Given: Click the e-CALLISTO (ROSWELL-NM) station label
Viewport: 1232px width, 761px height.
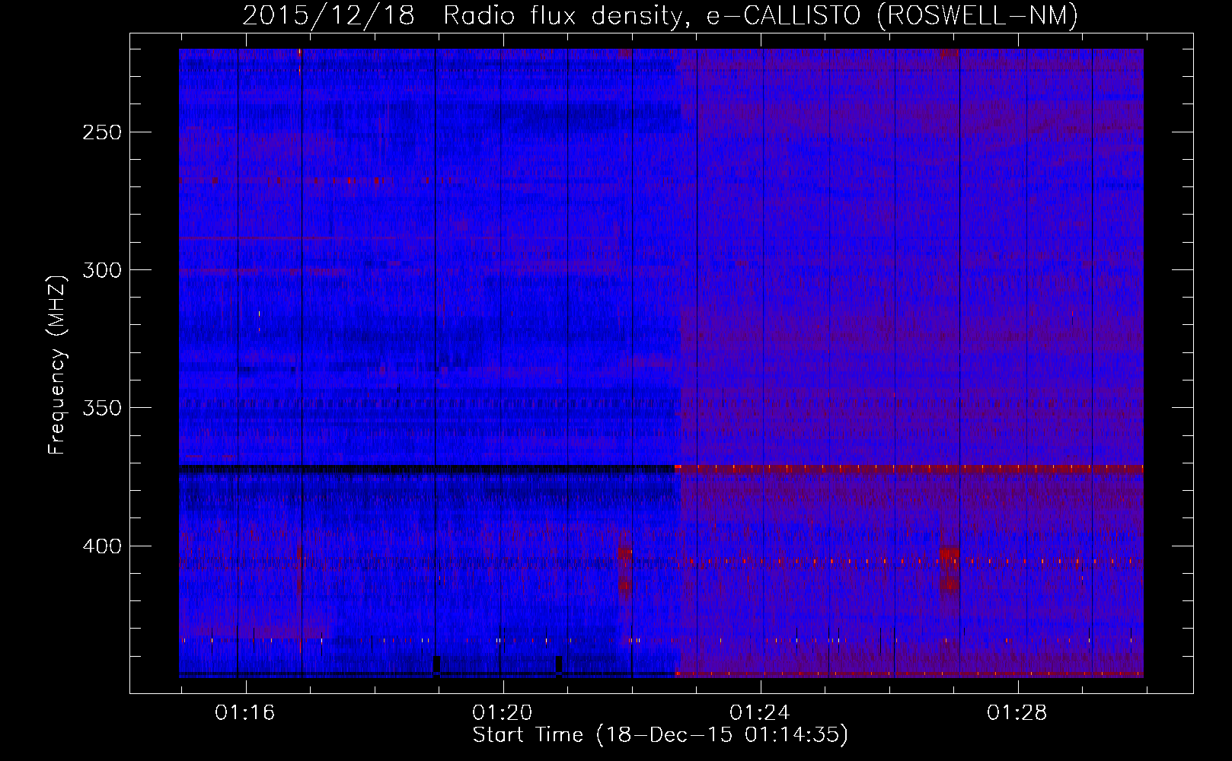Looking at the screenshot, I should [x=892, y=16].
